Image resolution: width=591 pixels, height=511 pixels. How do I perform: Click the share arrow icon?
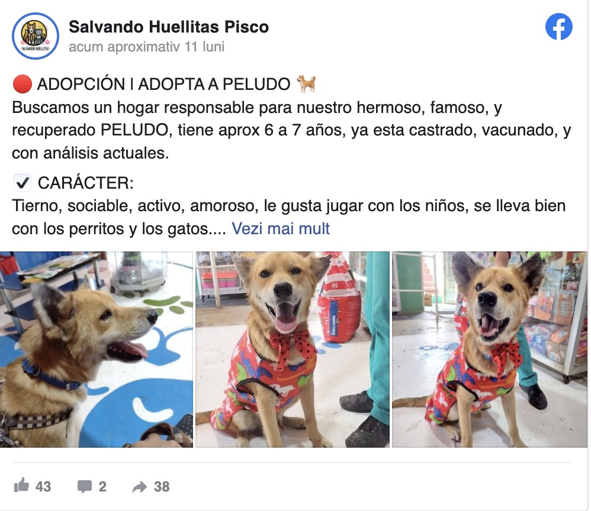click(x=139, y=487)
